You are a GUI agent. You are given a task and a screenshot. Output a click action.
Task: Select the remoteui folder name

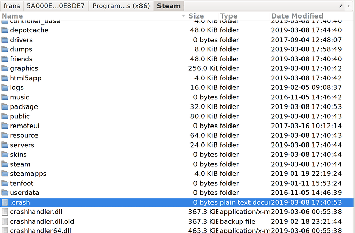pyautogui.click(x=25, y=126)
